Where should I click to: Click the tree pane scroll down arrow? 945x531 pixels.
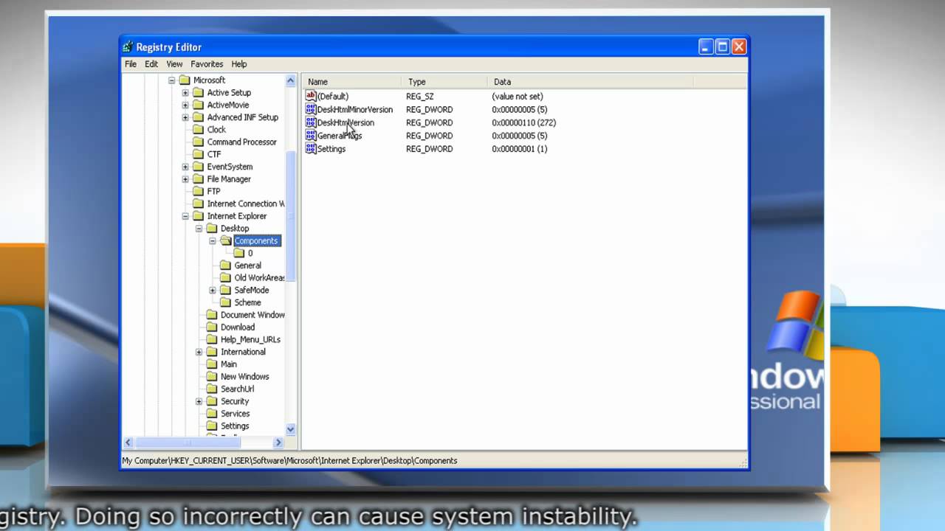click(x=290, y=429)
